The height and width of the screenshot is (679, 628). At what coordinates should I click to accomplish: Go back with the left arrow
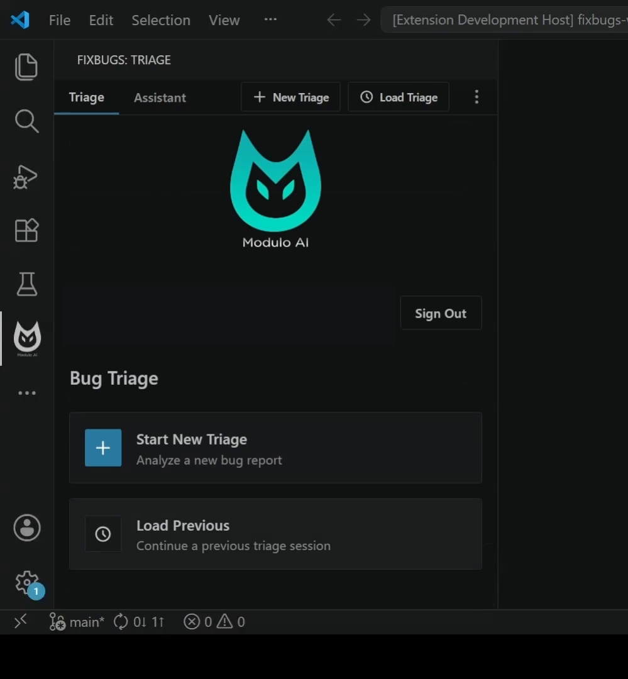coord(334,20)
